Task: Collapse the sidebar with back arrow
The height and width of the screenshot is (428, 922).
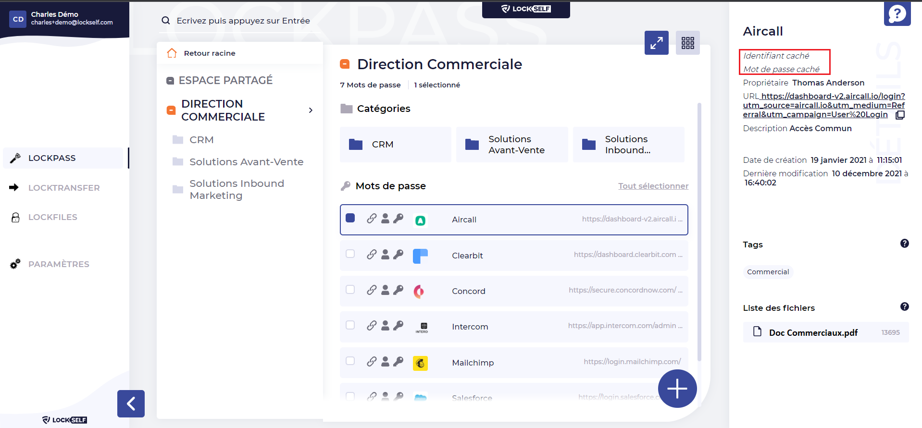Action: tap(131, 404)
